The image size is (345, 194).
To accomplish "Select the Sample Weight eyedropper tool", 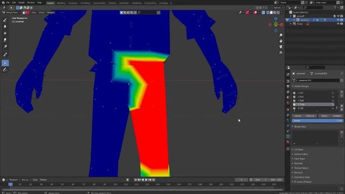I will tap(5, 54).
